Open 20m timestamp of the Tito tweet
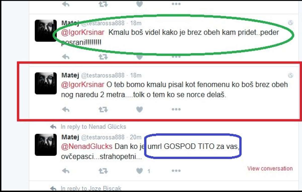This screenshot has width=302, height=192. (x=136, y=137)
